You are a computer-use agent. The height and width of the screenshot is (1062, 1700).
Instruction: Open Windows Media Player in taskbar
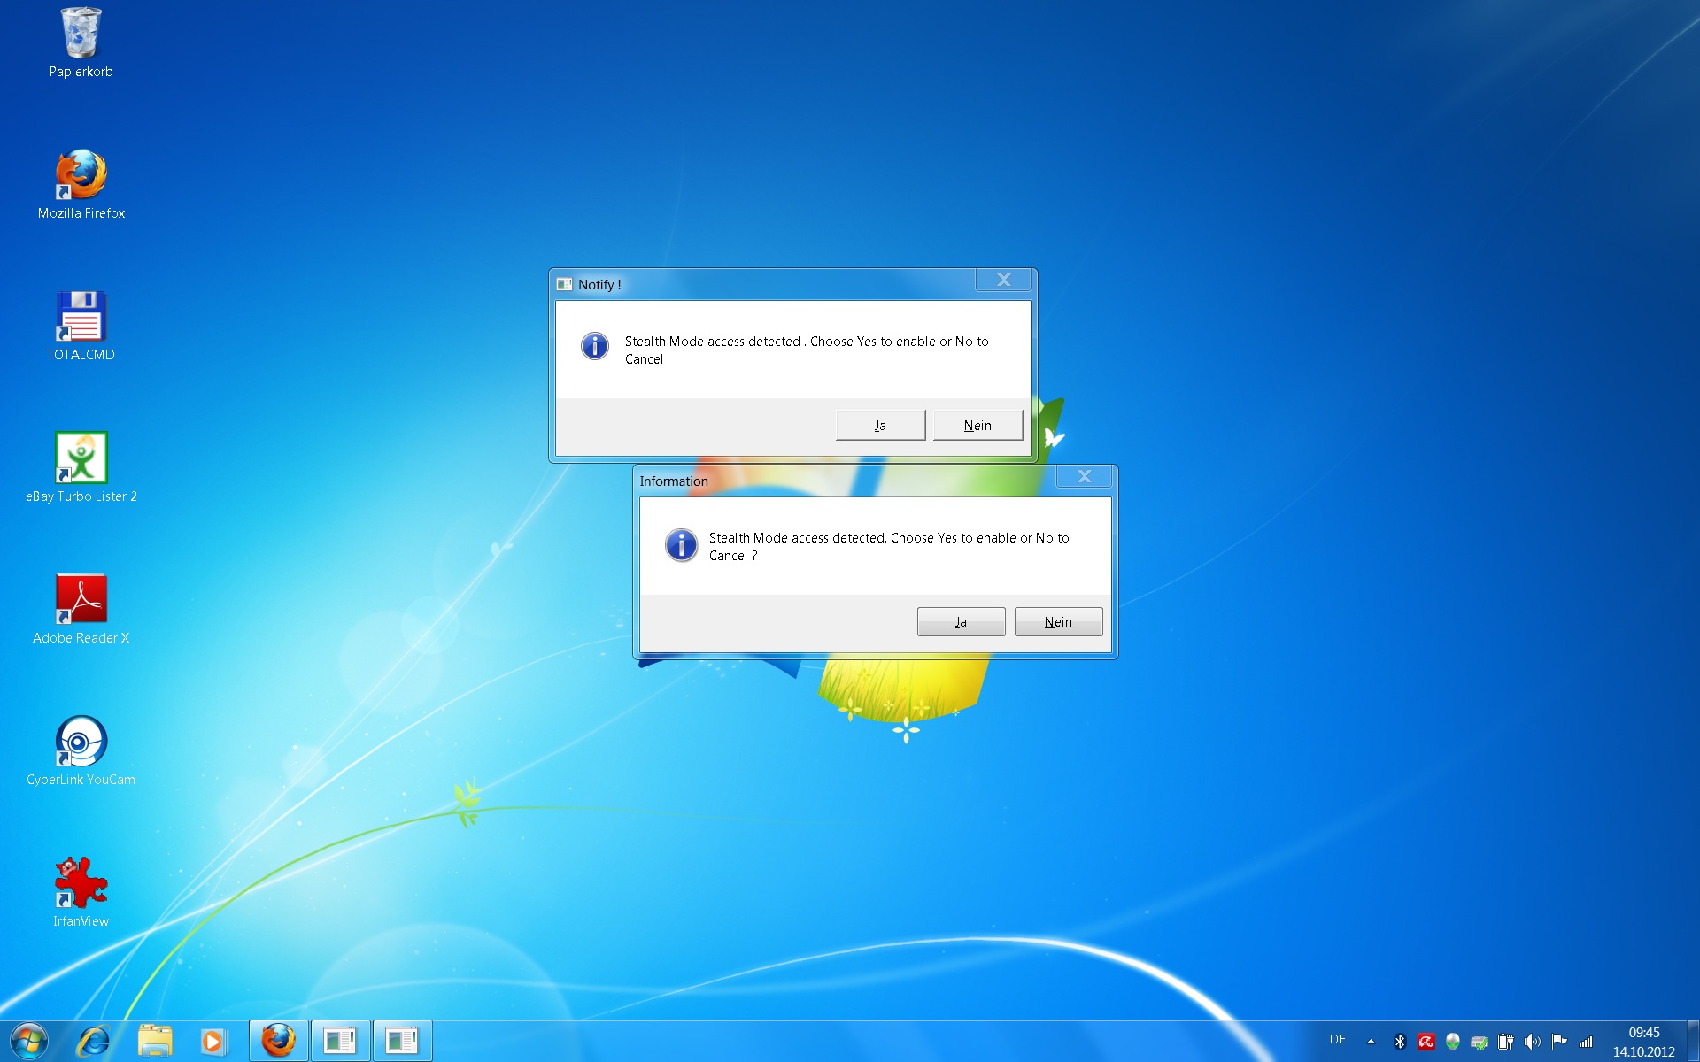point(212,1041)
